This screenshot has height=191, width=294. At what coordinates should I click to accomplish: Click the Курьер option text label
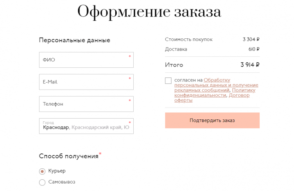[57, 171]
